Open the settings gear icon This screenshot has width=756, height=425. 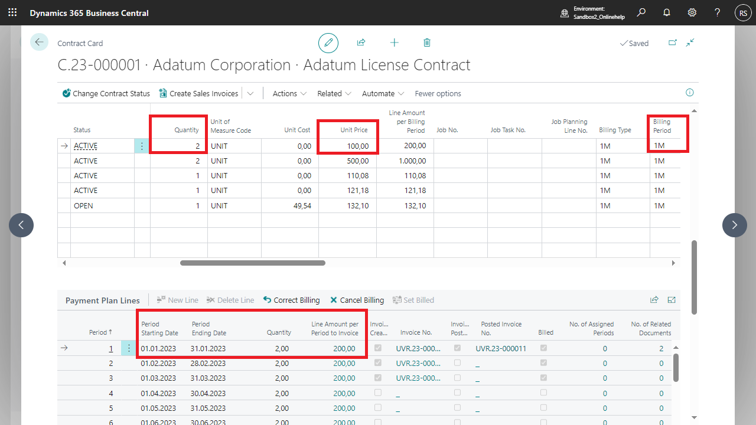[x=692, y=12]
